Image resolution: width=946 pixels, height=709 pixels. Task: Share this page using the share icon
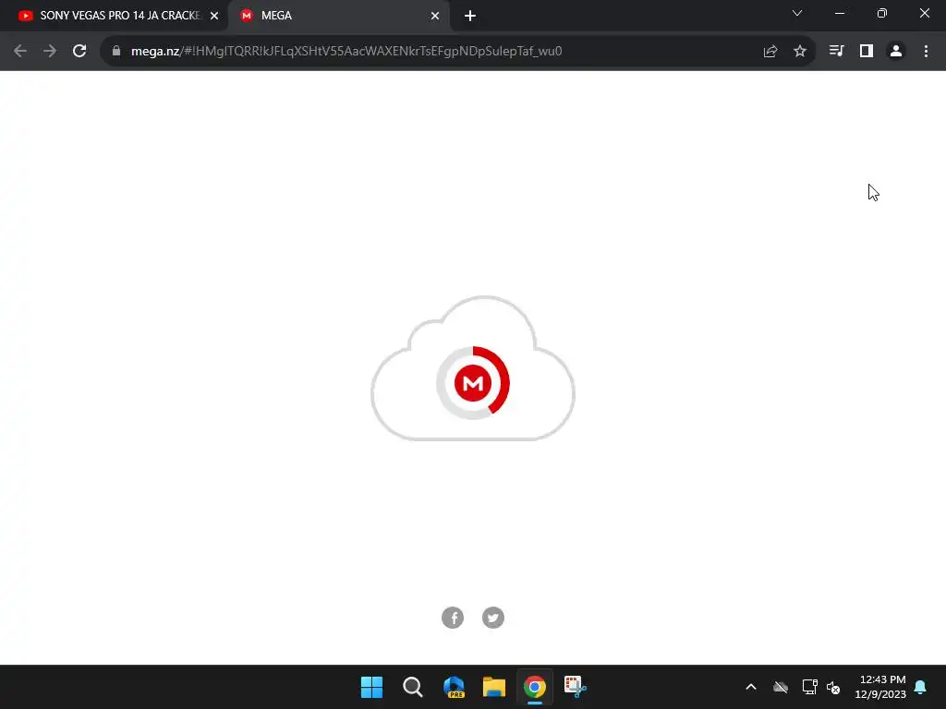pos(770,52)
